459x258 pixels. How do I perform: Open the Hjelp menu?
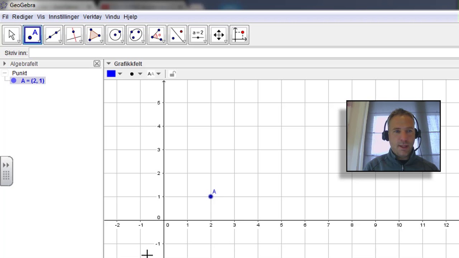(131, 17)
